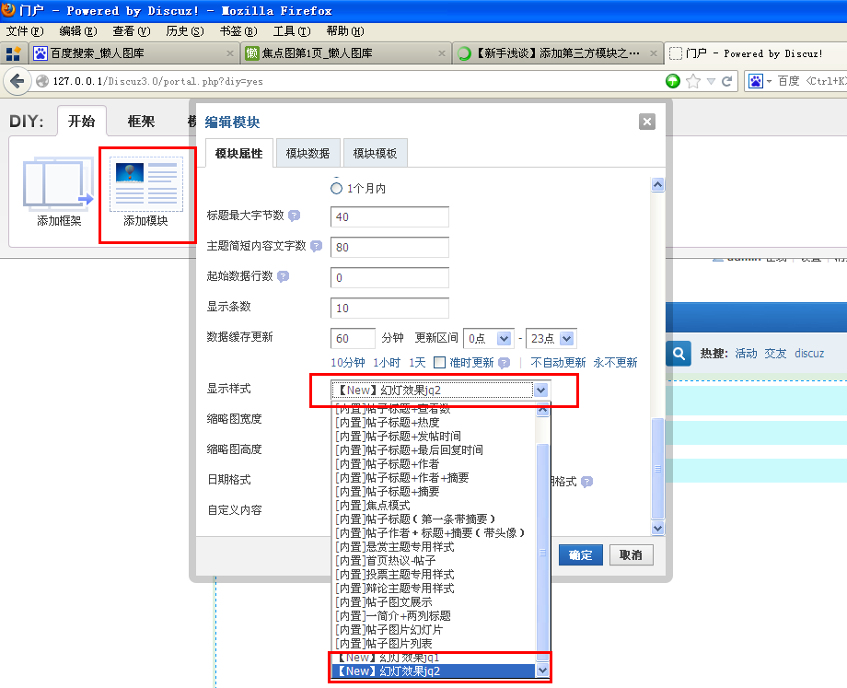Click the 标题最大字节数 input field
Viewport: 847px width, 688px height.
click(x=389, y=216)
